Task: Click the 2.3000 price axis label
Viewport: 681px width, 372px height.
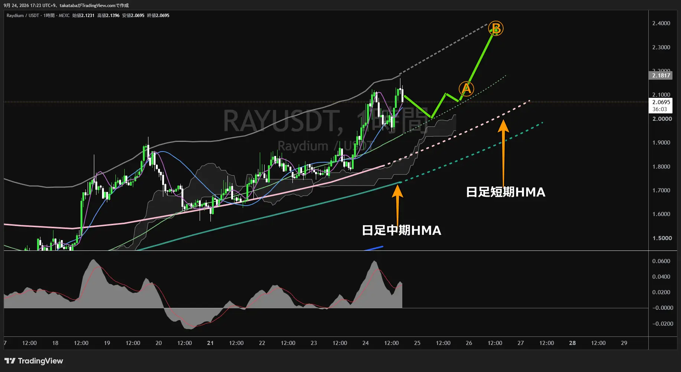Action: tap(661, 47)
